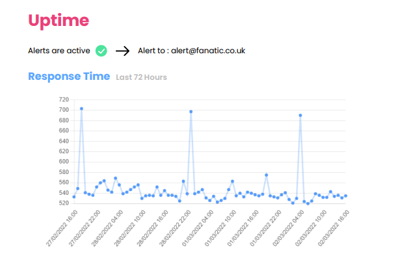Click the green alerts active checkmark icon

tap(101, 51)
